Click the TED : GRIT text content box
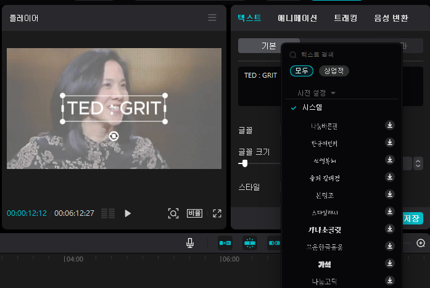This screenshot has width=430, height=288. [x=260, y=86]
